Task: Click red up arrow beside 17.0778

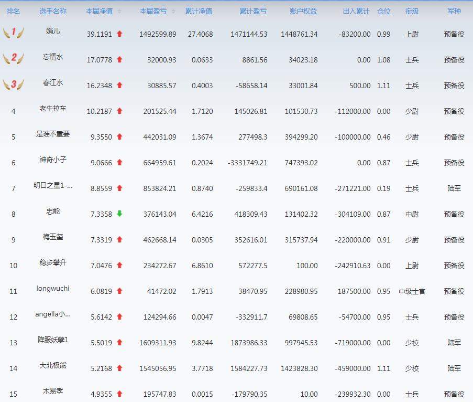Action: tap(119, 59)
